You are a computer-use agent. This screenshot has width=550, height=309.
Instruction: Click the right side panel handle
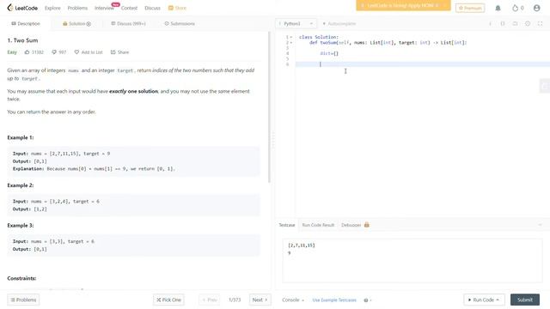pyautogui.click(x=544, y=86)
